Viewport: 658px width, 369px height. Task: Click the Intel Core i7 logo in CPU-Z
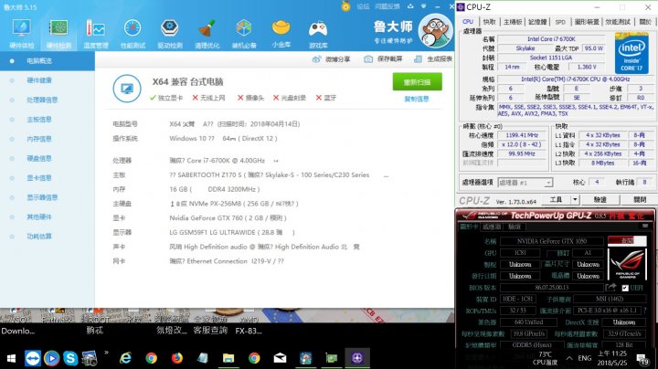click(x=631, y=53)
